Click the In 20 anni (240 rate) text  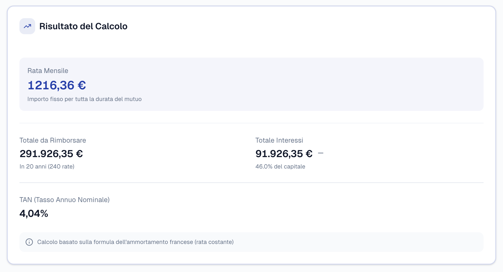pyautogui.click(x=47, y=167)
